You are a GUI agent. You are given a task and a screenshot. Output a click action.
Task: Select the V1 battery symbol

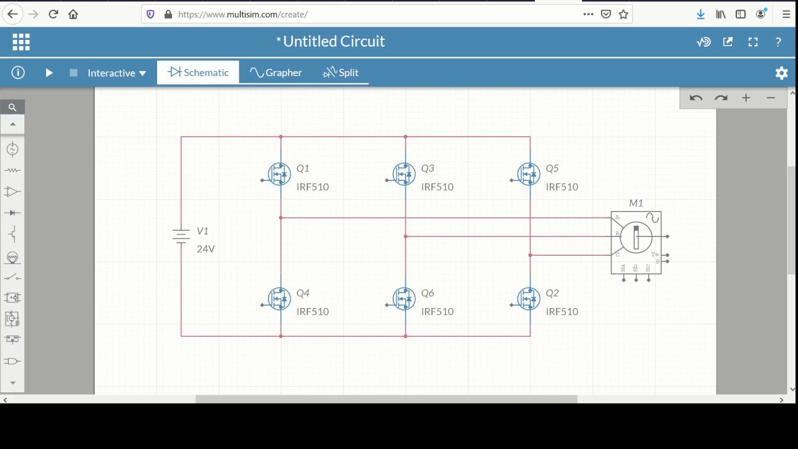pyautogui.click(x=181, y=236)
